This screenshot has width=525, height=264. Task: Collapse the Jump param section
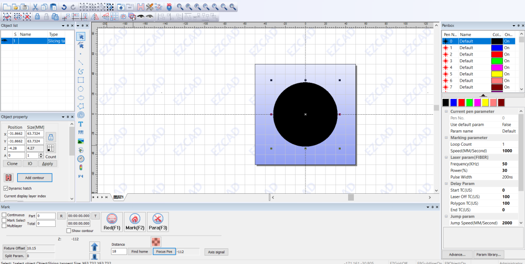point(446,216)
